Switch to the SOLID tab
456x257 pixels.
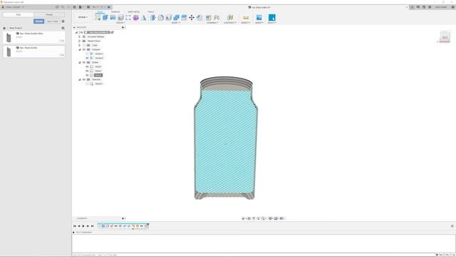coord(100,12)
